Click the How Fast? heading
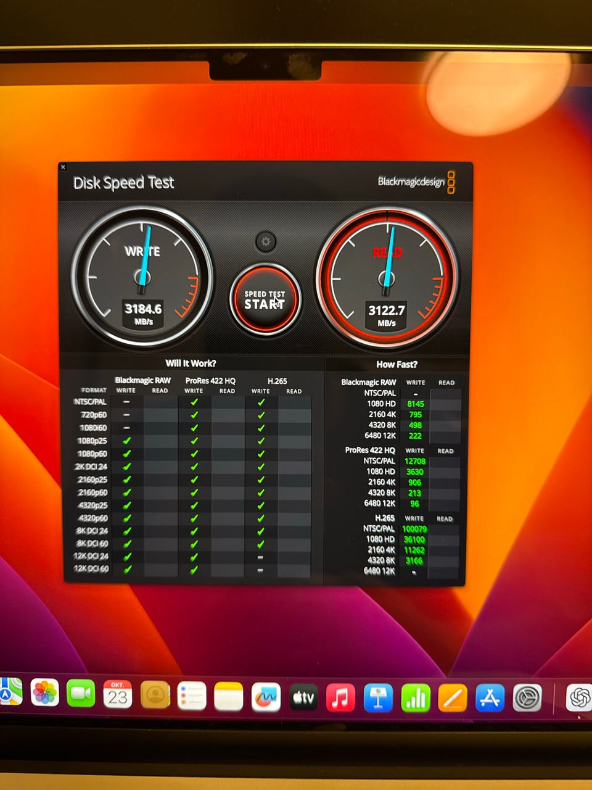This screenshot has height=790, width=592. (x=397, y=364)
